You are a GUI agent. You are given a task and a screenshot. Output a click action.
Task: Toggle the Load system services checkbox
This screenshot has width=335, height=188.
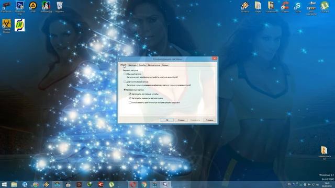coord(130,94)
